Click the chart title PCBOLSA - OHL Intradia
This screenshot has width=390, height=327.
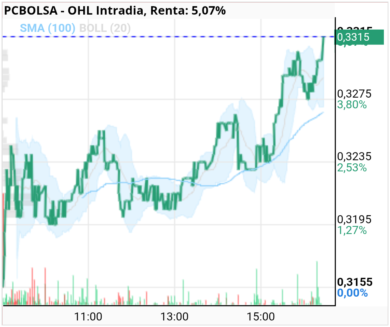click(74, 10)
